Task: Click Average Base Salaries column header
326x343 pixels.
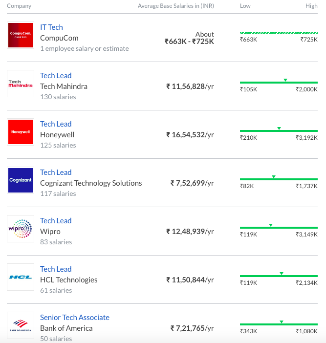Action: tap(176, 6)
